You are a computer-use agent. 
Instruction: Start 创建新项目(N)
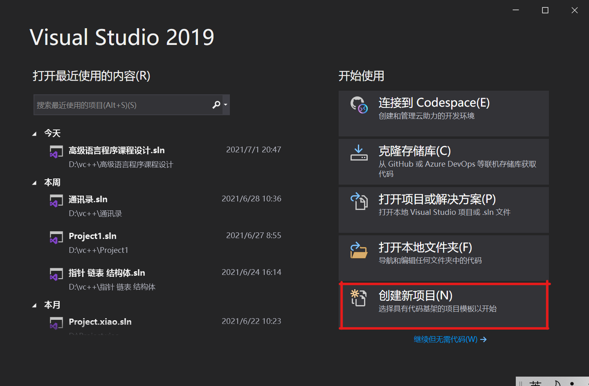coord(443,306)
